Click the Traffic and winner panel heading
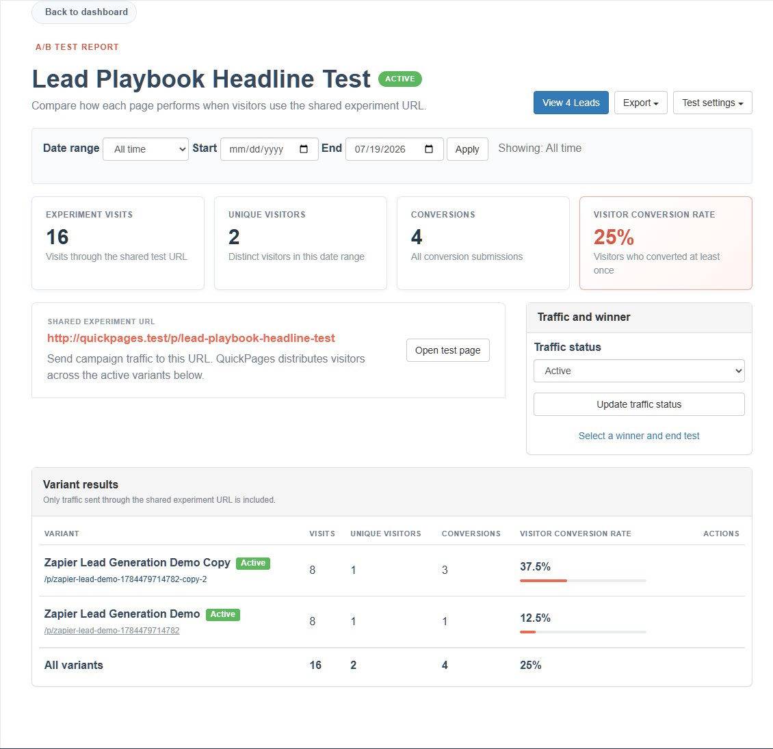 click(584, 317)
